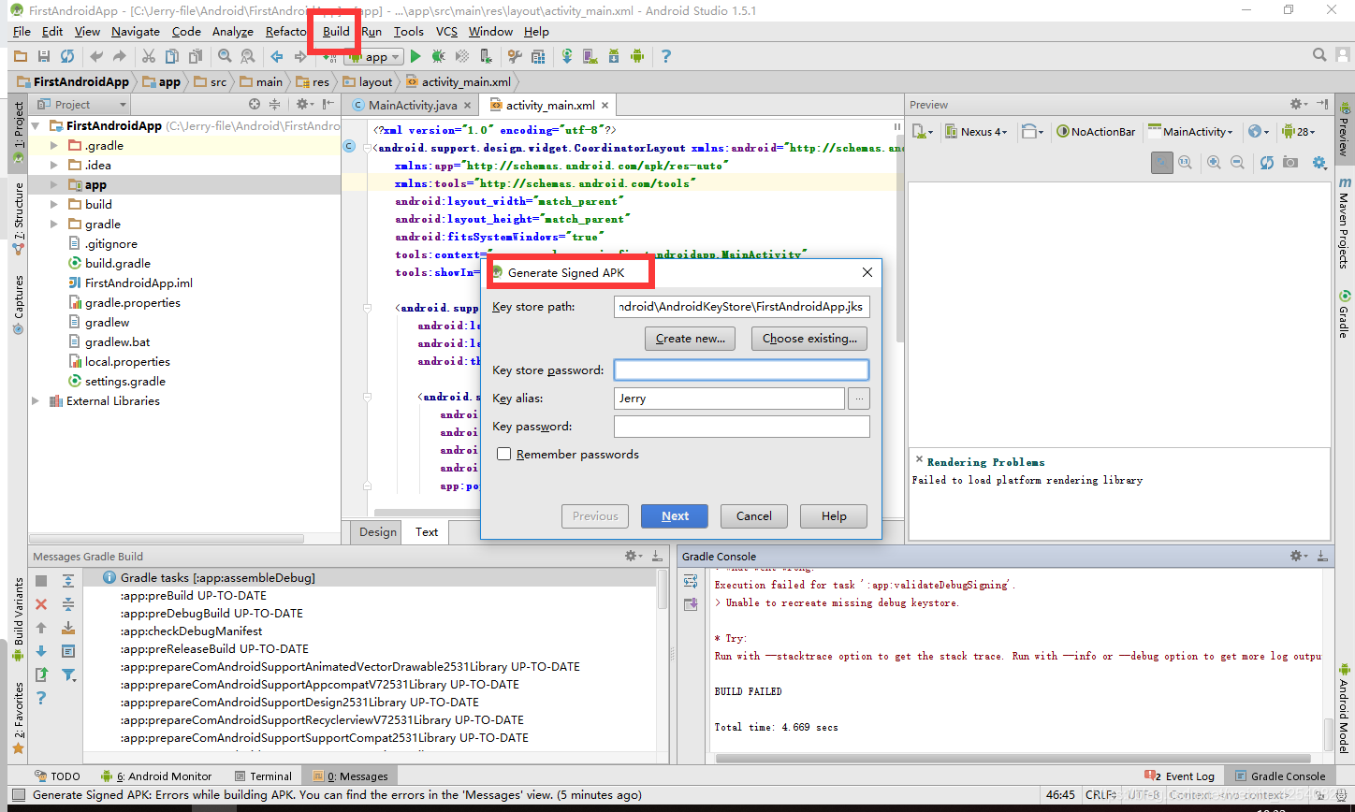Run the app with green play icon
Image resolution: width=1355 pixels, height=812 pixels.
coord(415,56)
